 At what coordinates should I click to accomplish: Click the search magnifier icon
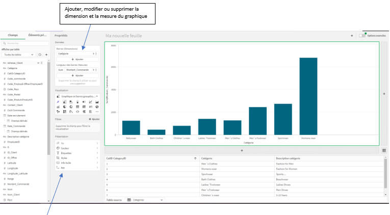click(5, 43)
